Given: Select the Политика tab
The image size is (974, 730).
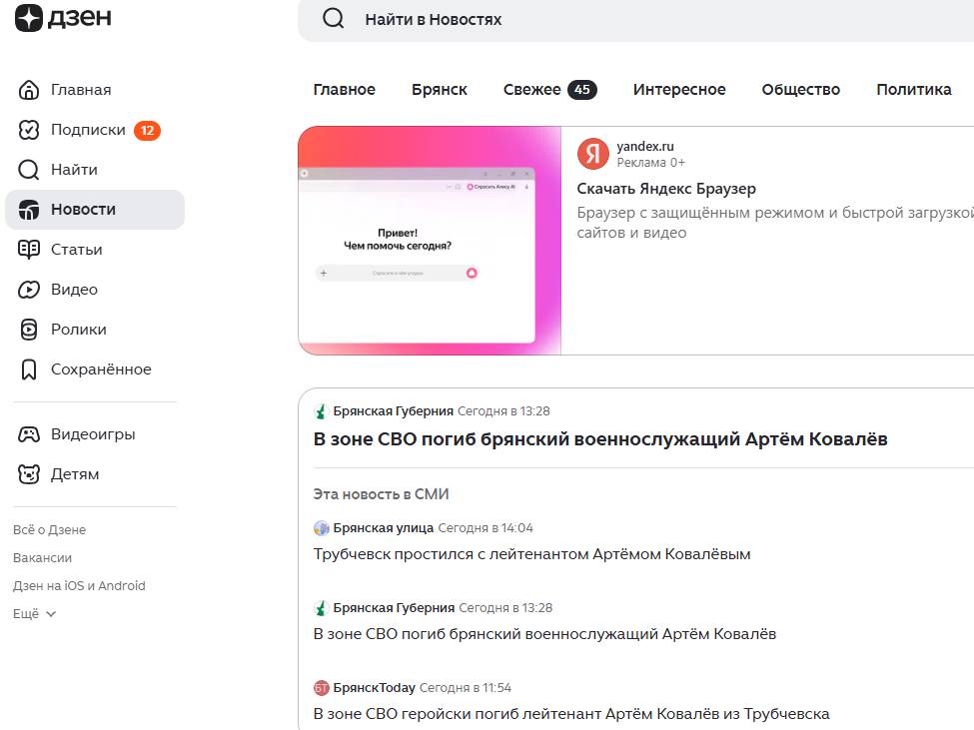Looking at the screenshot, I should tap(913, 90).
